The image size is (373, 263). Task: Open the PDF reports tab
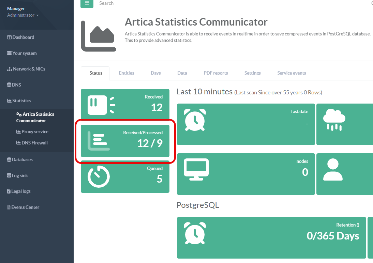216,73
